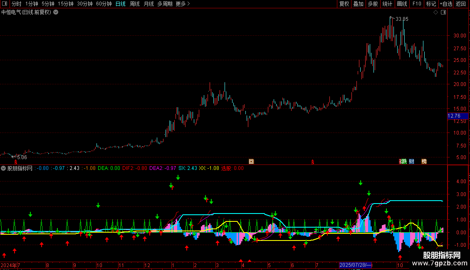The height and width of the screenshot is (270, 470).
Task: Select the 日线 daily period tab
Action: coord(121,4)
